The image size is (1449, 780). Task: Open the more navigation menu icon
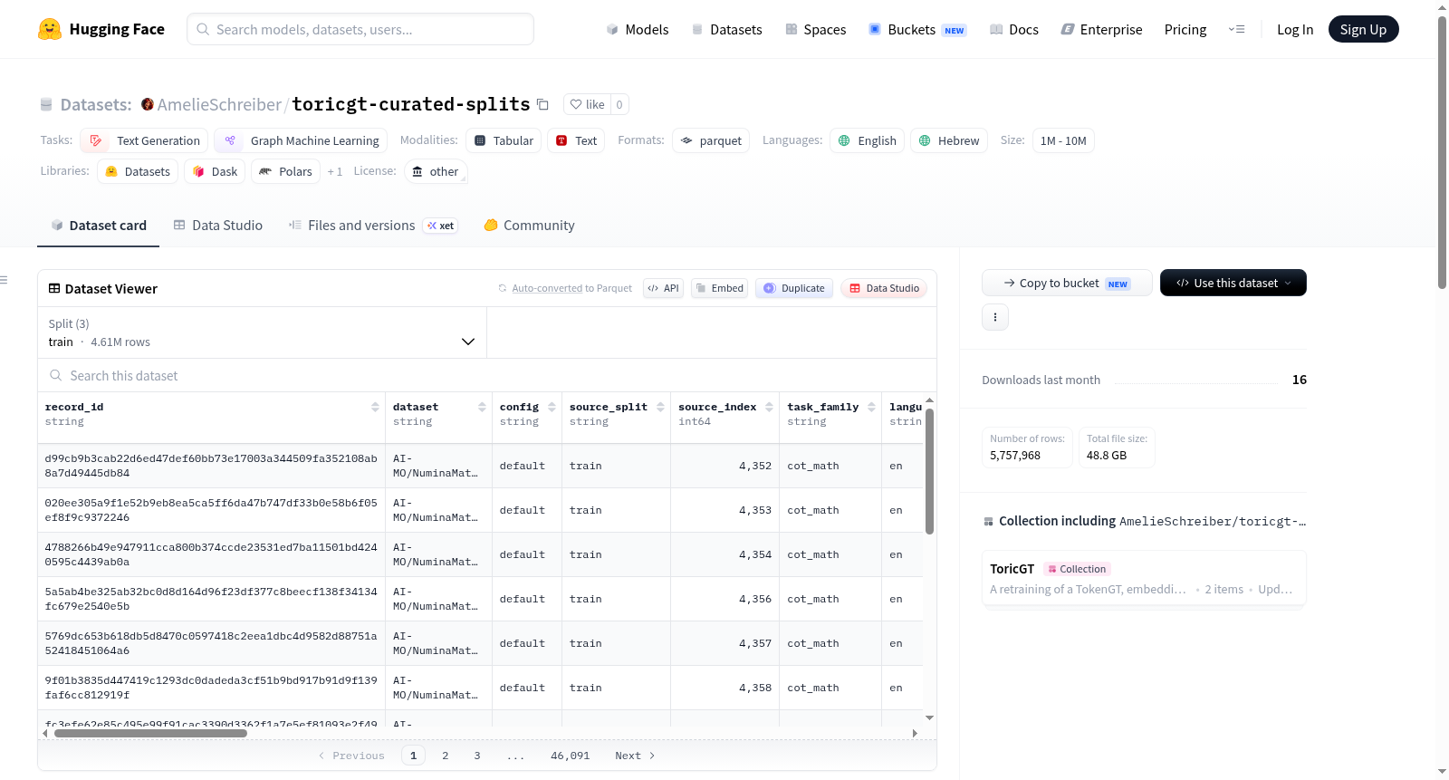1236,29
